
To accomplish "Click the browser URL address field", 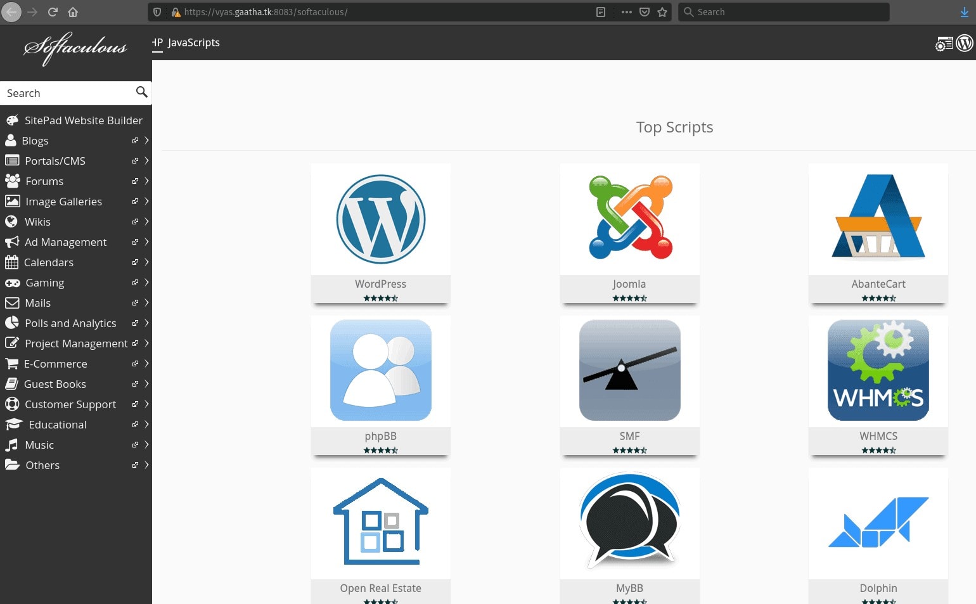I will (x=387, y=12).
